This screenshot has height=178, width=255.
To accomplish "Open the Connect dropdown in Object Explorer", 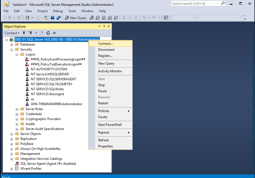I will [x=12, y=33].
